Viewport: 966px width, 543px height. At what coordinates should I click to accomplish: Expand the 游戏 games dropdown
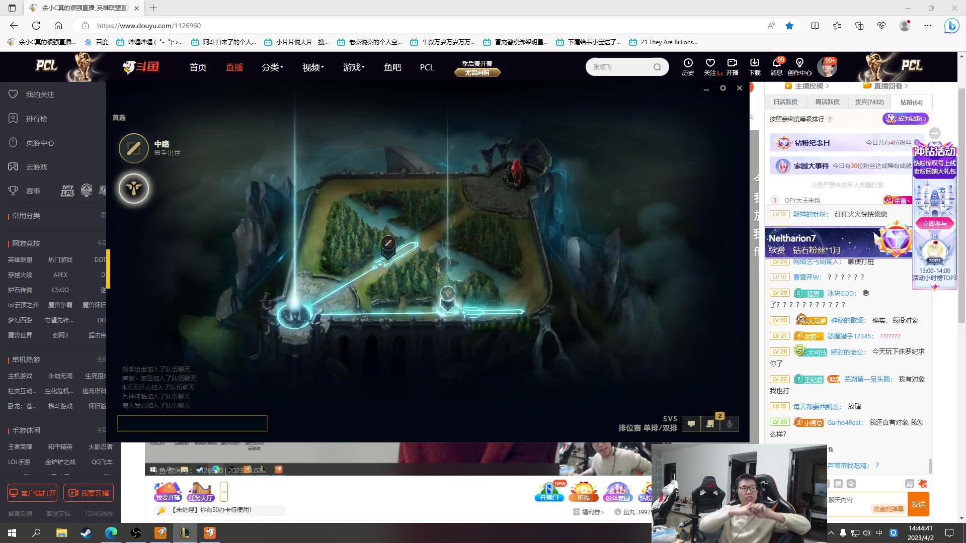pyautogui.click(x=354, y=67)
